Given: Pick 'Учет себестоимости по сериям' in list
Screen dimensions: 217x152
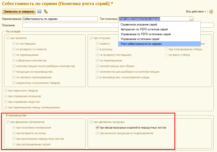Looking at the screenshot, I should tap(159, 44).
